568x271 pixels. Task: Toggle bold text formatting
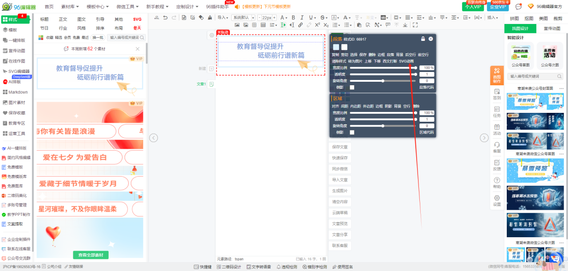(x=293, y=18)
